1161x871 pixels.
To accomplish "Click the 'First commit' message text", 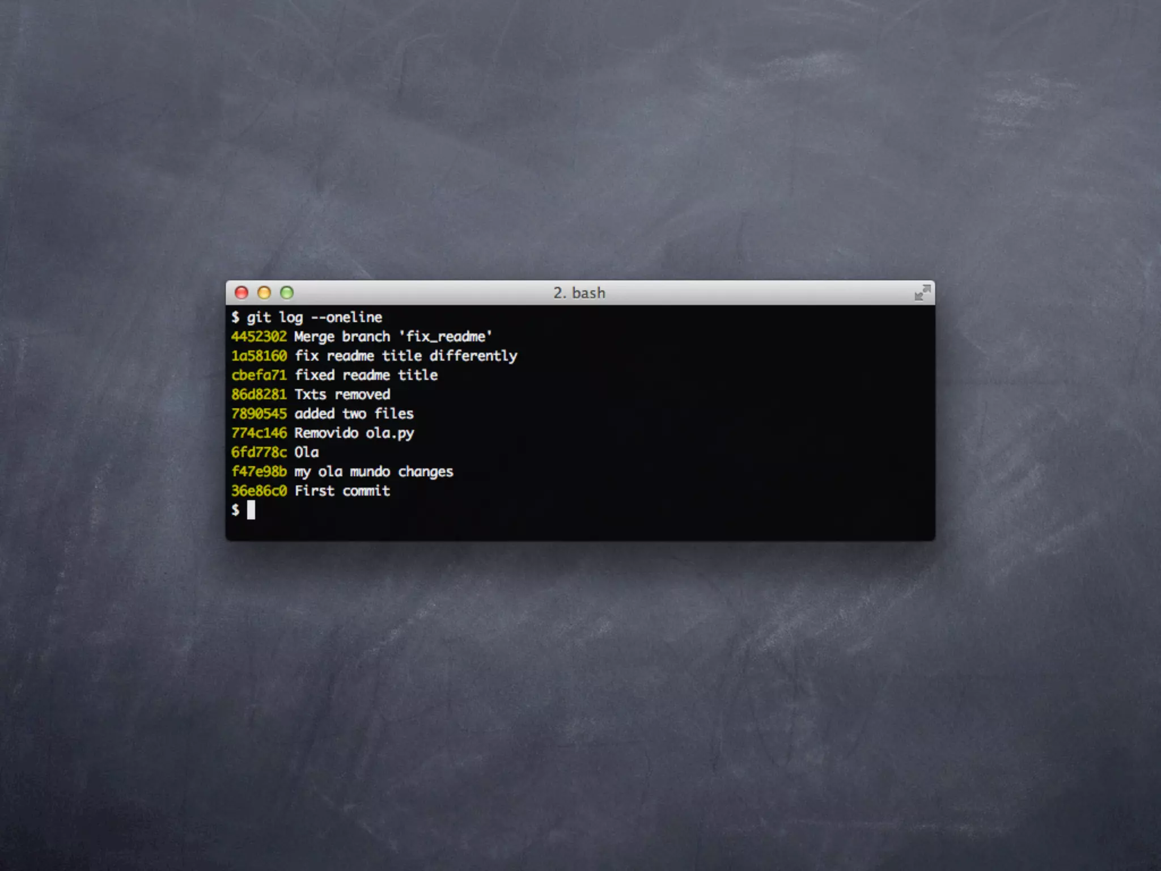I will [x=342, y=491].
